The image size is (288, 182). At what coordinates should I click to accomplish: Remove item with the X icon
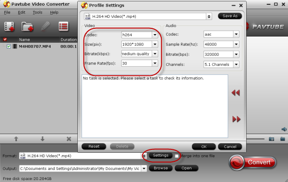click(69, 139)
